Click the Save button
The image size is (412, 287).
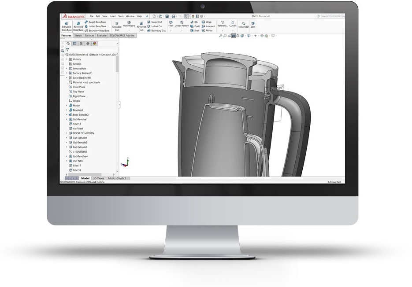click(x=168, y=16)
